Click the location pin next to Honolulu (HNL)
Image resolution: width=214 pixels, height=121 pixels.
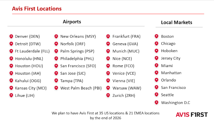click(11, 59)
